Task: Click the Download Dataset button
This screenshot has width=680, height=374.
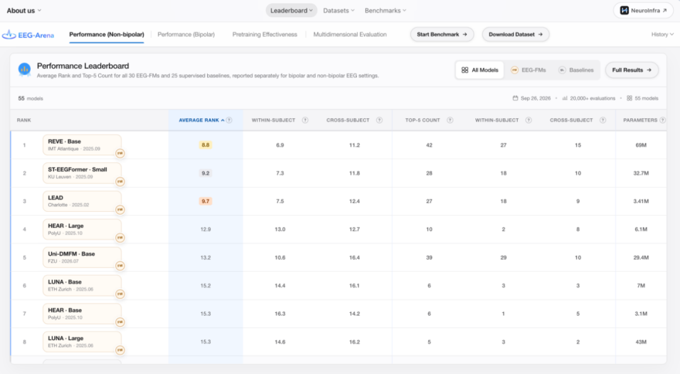Action: (516, 35)
